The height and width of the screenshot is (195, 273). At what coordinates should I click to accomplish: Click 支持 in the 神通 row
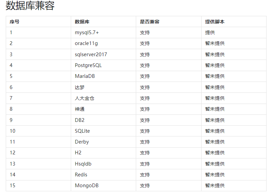tap(145, 109)
